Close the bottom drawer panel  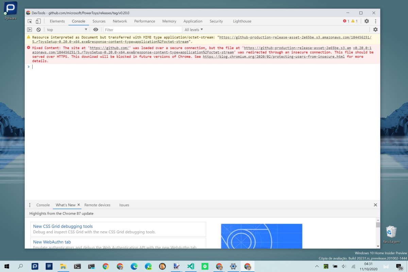(375, 205)
